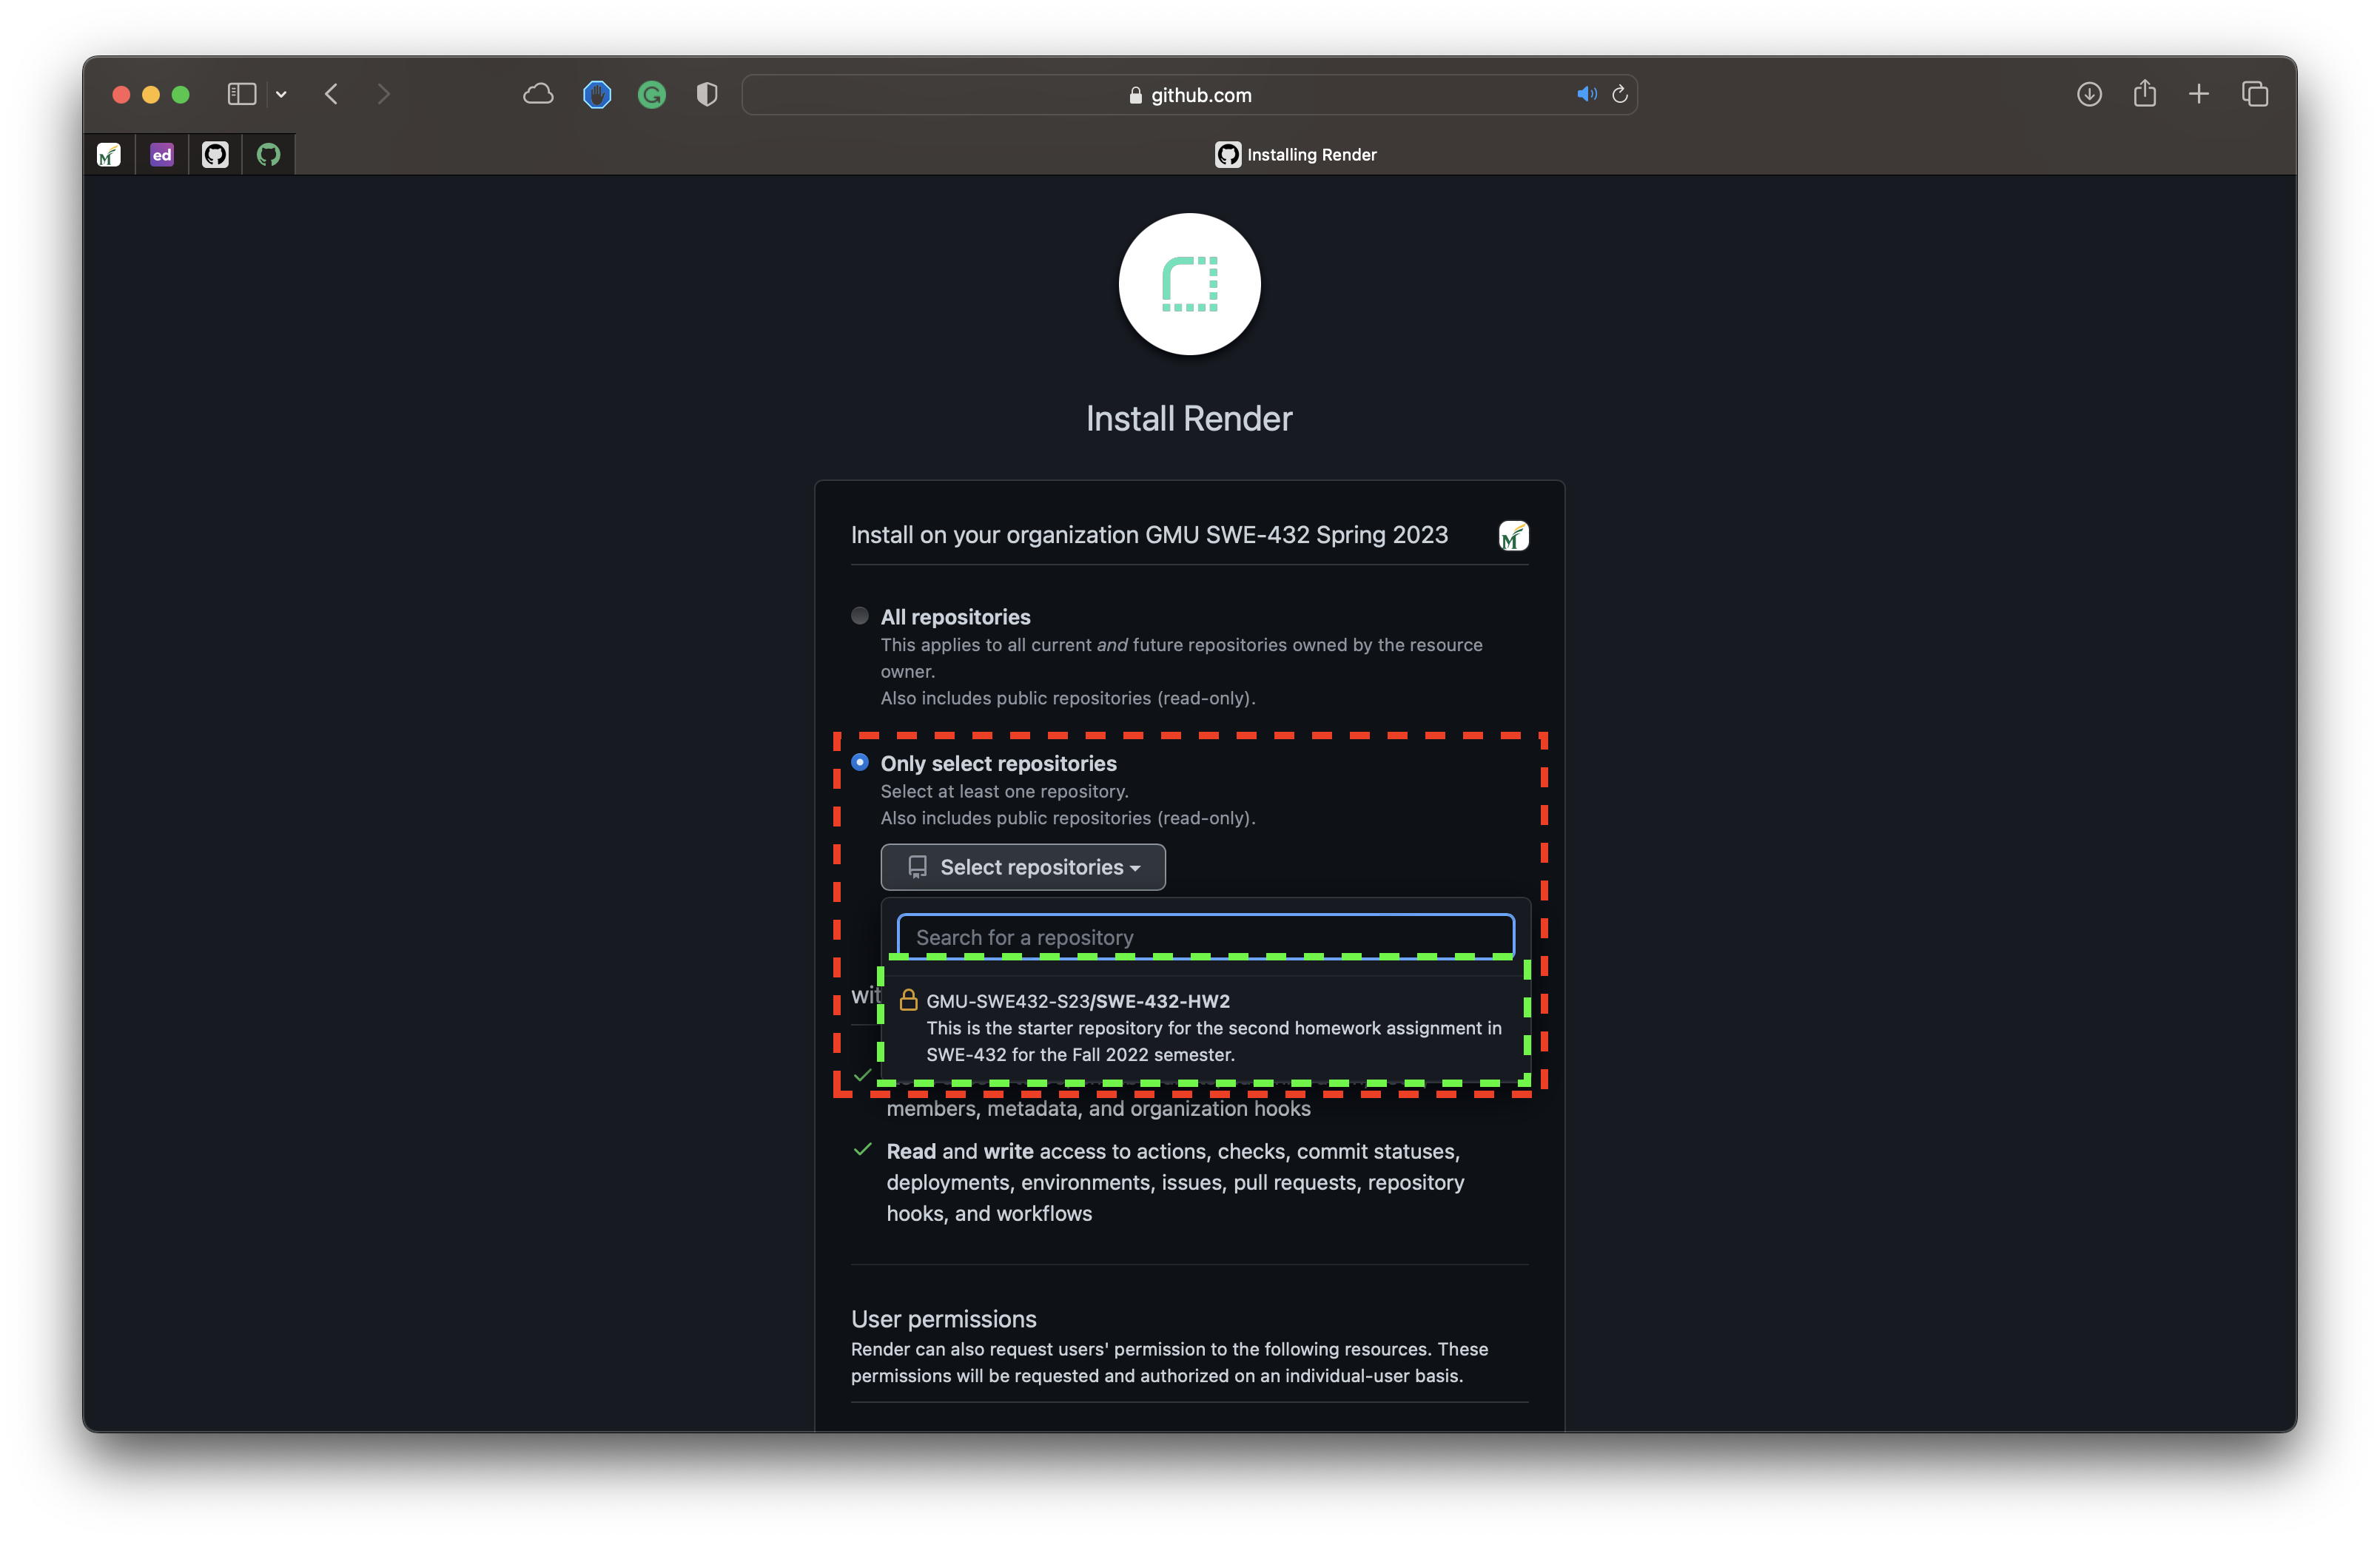This screenshot has height=1542, width=2380.
Task: Open the blue hand privacy extension
Action: click(x=597, y=94)
